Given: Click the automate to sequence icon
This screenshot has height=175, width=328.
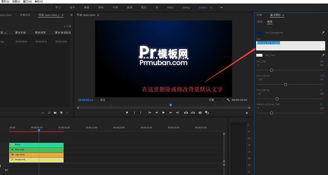Looking at the screenshot, I should [43, 113].
